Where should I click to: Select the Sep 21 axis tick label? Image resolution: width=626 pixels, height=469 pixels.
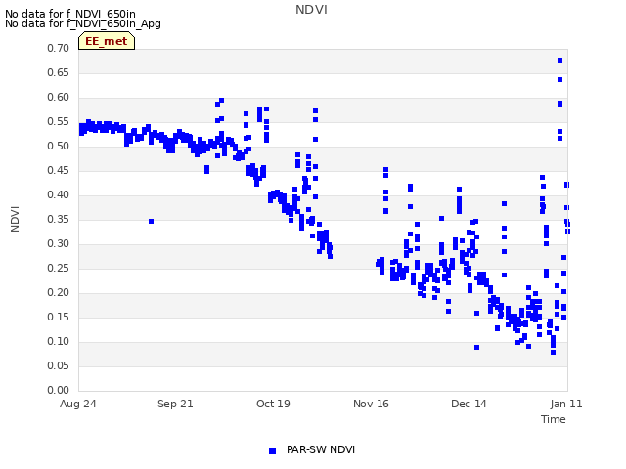coord(175,404)
